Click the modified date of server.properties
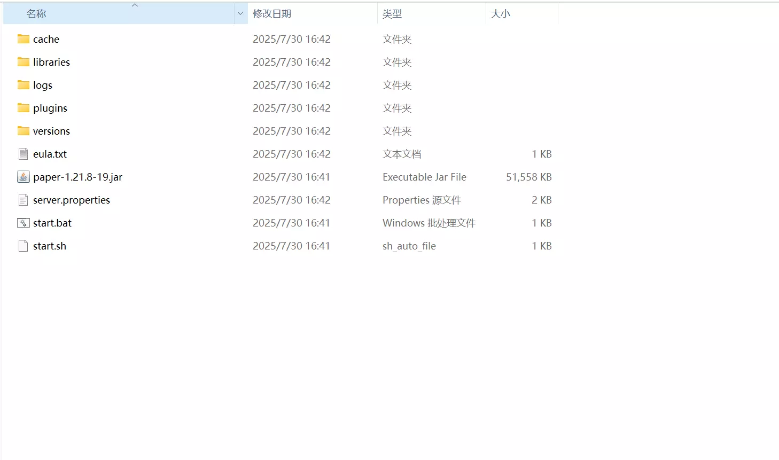This screenshot has width=779, height=460. [292, 200]
